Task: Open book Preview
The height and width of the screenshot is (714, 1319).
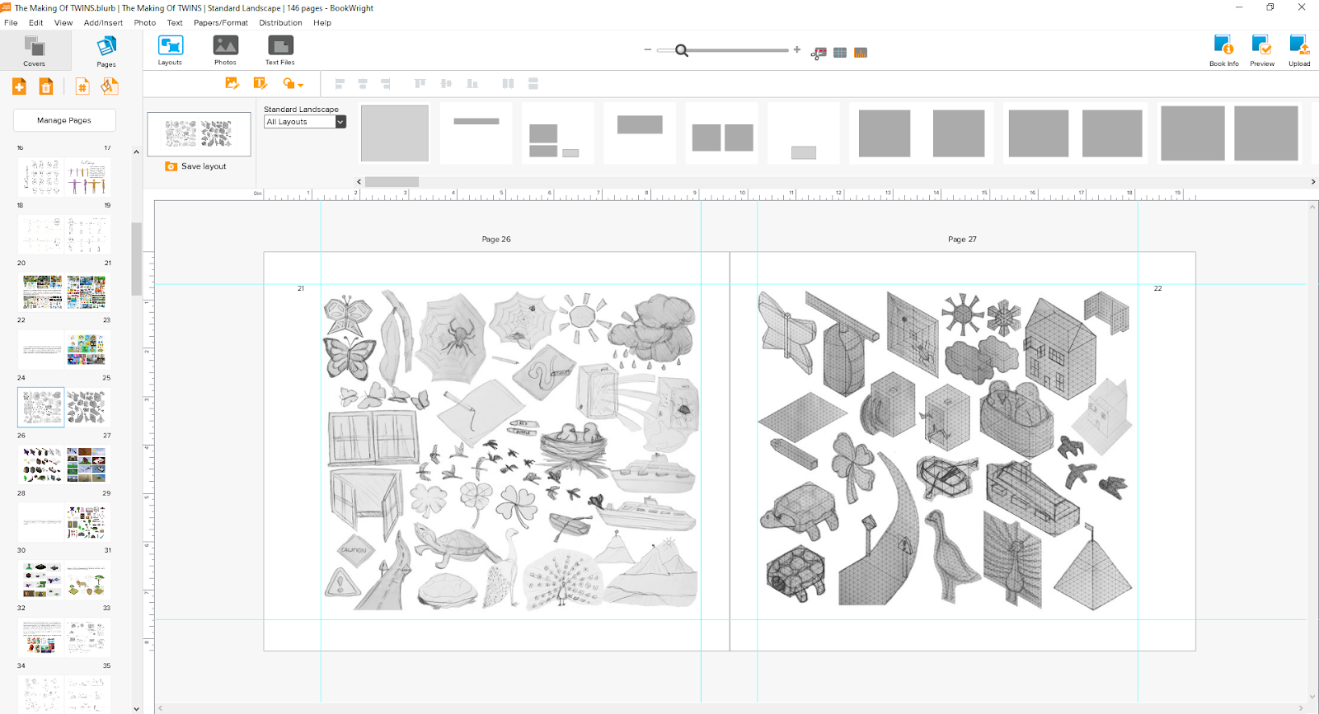Action: tap(1262, 50)
